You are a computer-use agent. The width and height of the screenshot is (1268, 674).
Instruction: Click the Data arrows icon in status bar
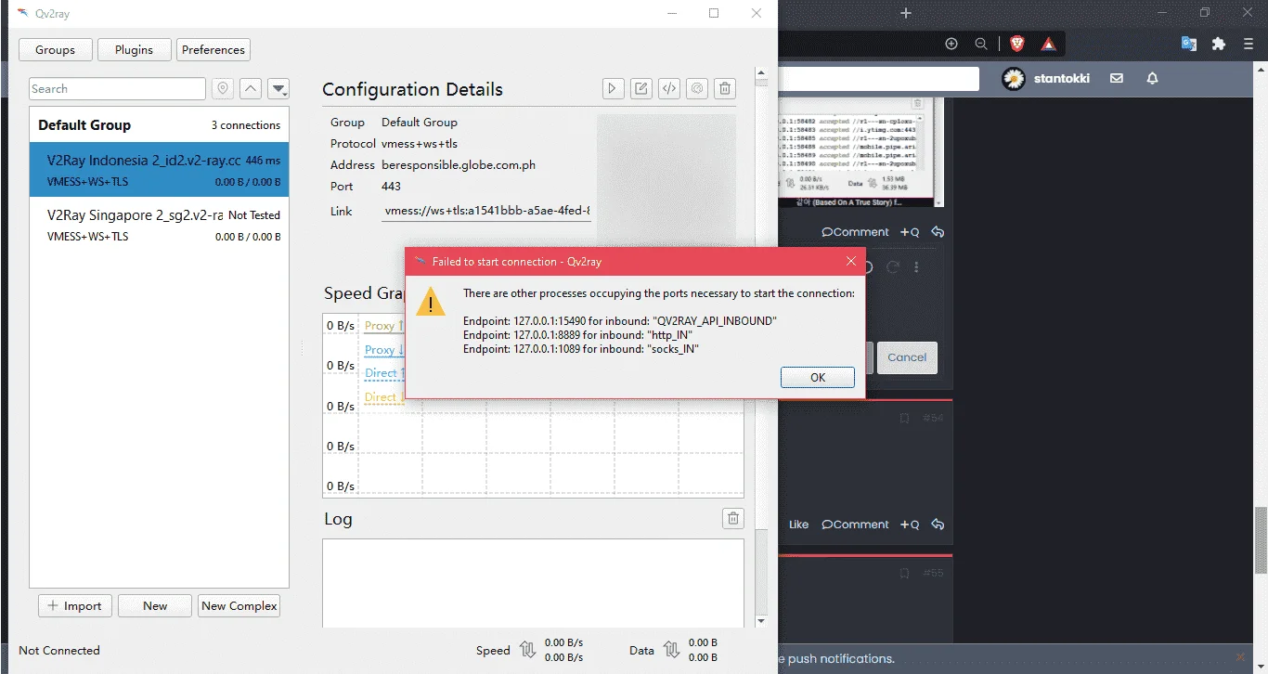click(671, 650)
